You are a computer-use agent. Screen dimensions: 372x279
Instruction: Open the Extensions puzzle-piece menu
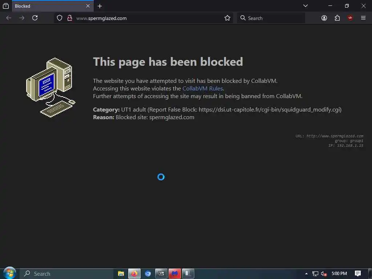click(x=337, y=18)
